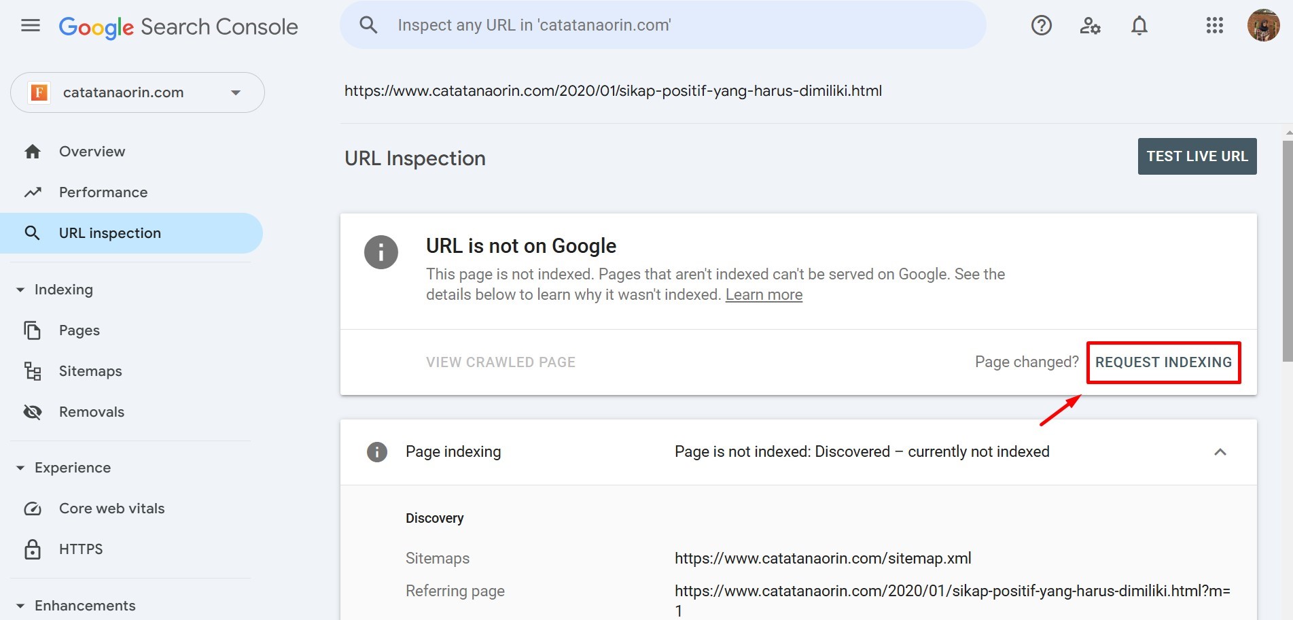Click the Referring page URL value
The width and height of the screenshot is (1293, 620).
click(953, 601)
